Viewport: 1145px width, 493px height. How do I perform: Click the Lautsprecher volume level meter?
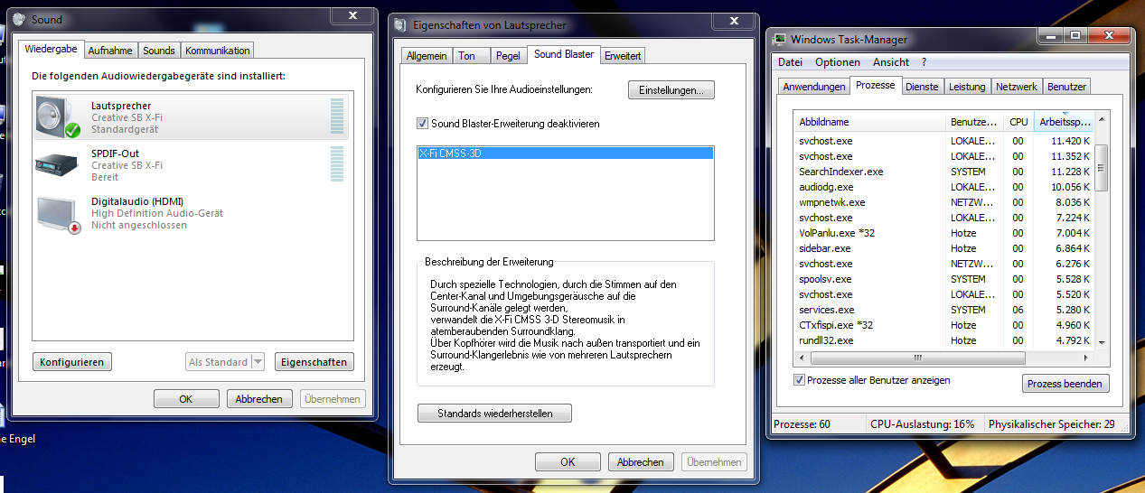pyautogui.click(x=337, y=117)
